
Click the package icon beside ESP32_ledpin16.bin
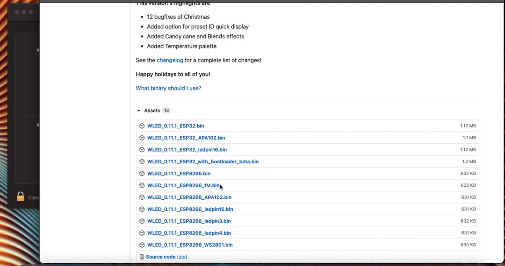pyautogui.click(x=142, y=150)
